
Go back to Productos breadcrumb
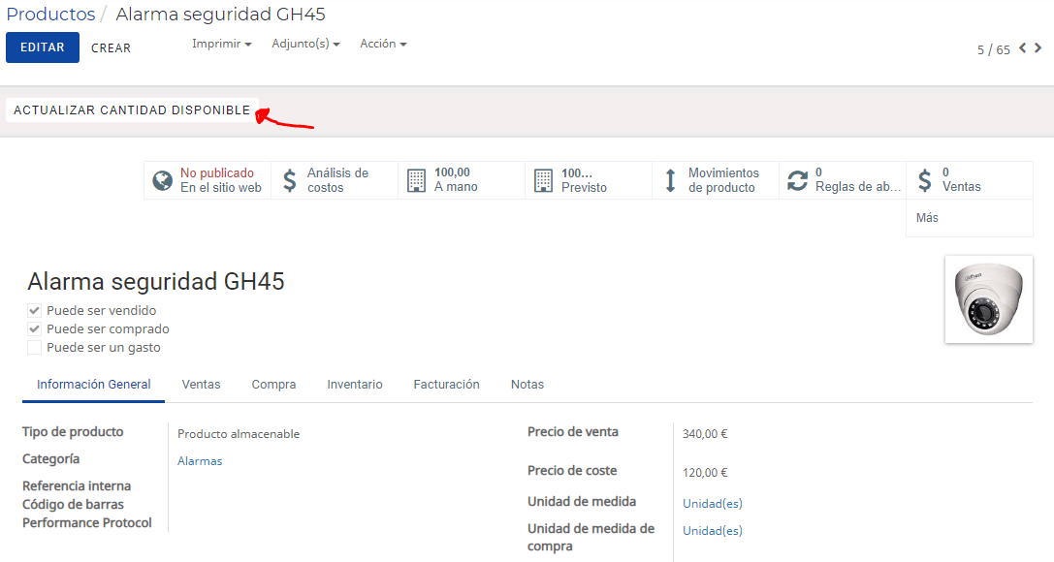(x=51, y=15)
